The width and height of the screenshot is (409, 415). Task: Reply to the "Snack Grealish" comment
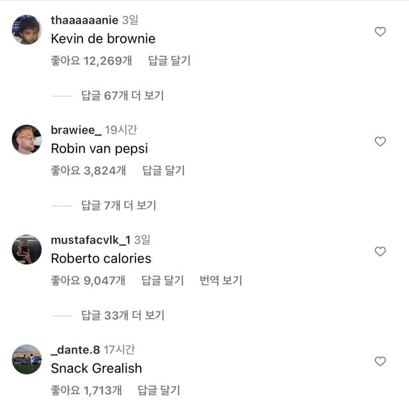pos(159,391)
